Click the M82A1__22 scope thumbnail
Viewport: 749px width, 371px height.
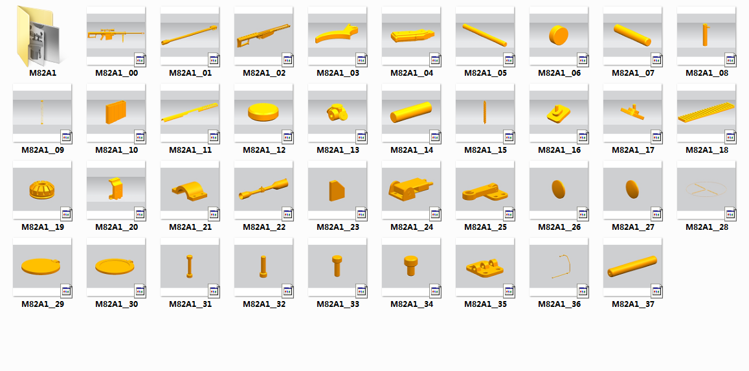(263, 190)
